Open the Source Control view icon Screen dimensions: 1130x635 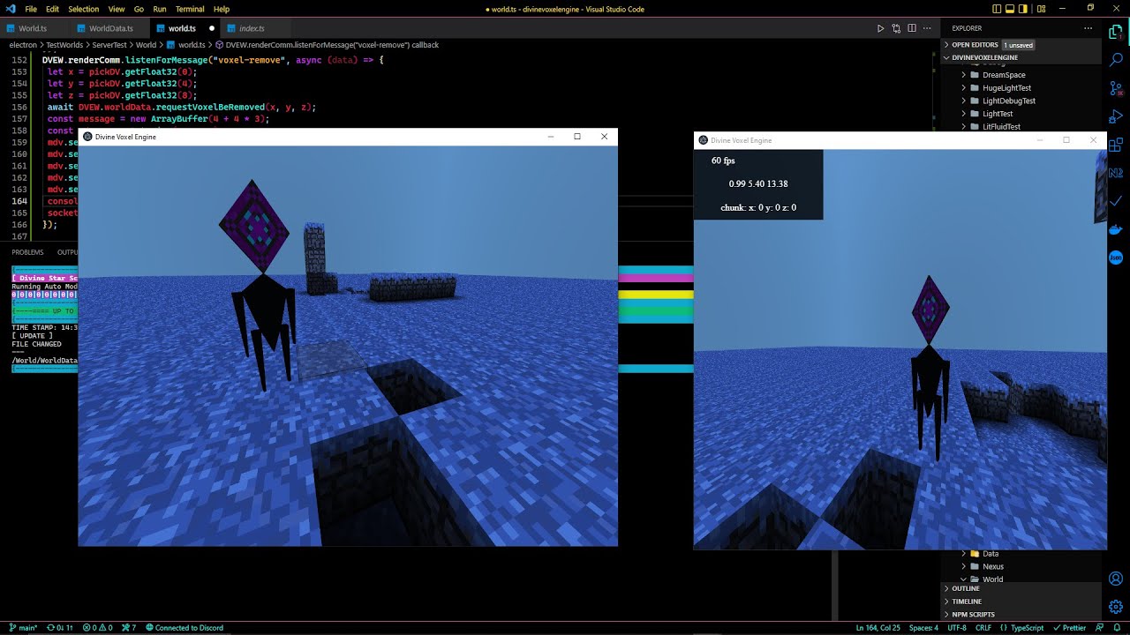[x=1115, y=88]
